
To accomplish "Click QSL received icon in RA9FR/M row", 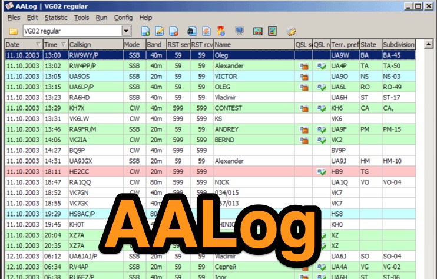I will point(322,129).
